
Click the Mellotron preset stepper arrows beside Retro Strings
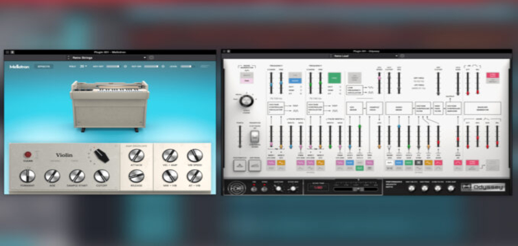(x=69, y=57)
